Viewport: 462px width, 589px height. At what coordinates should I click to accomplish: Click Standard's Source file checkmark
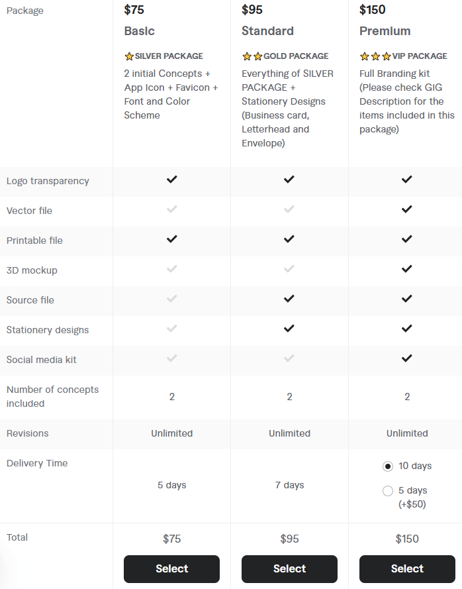pyautogui.click(x=289, y=299)
